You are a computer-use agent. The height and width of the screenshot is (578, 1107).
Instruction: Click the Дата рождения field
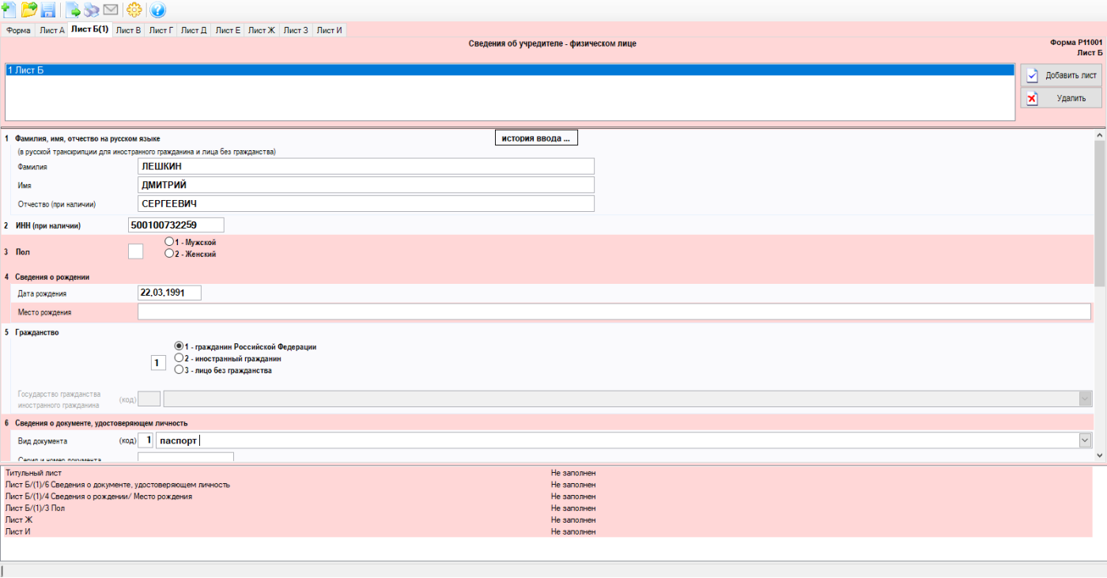click(169, 293)
